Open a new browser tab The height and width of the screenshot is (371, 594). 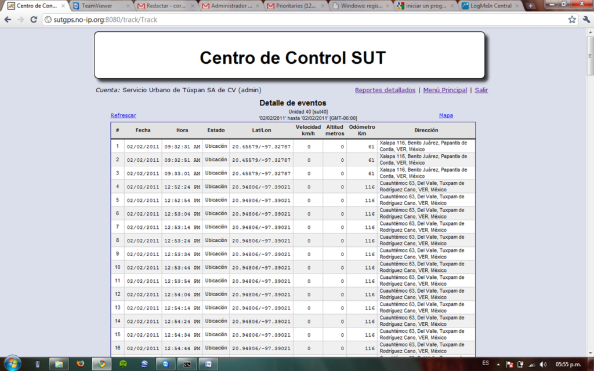pos(530,6)
